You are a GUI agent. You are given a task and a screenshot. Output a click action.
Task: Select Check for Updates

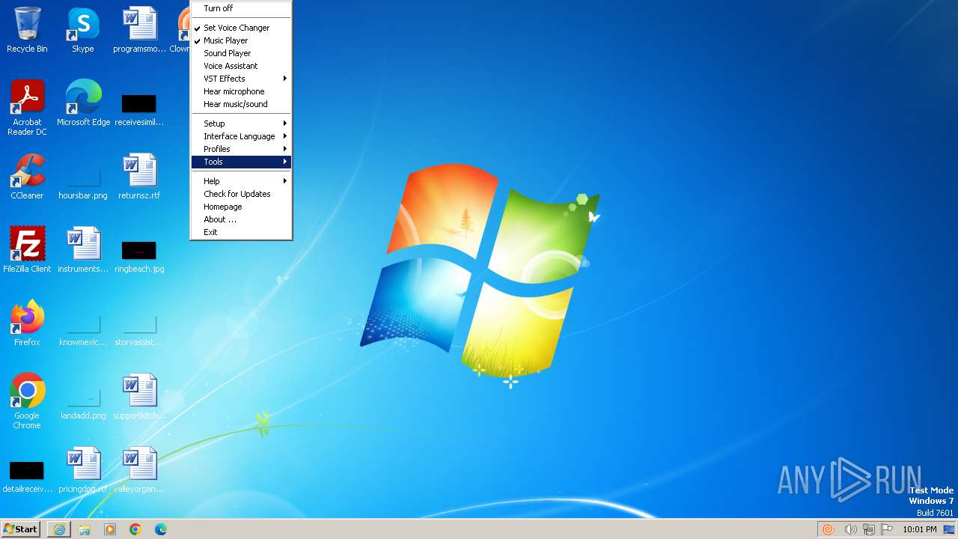tap(241, 194)
